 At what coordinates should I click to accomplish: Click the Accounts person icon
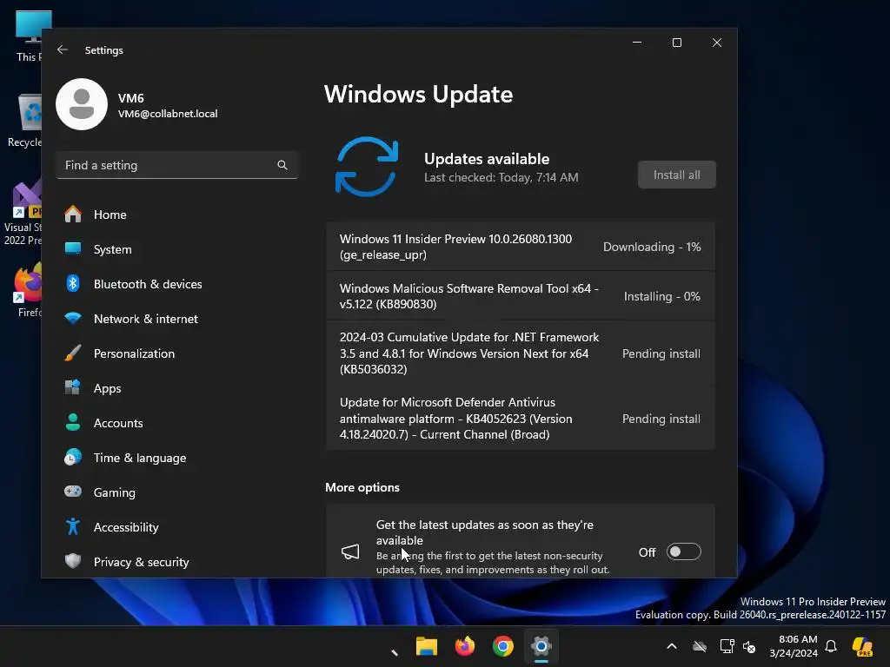pyautogui.click(x=73, y=423)
